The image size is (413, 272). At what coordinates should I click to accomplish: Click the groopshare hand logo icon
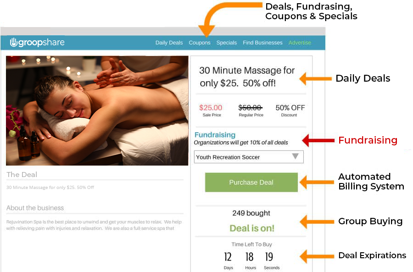tap(13, 42)
